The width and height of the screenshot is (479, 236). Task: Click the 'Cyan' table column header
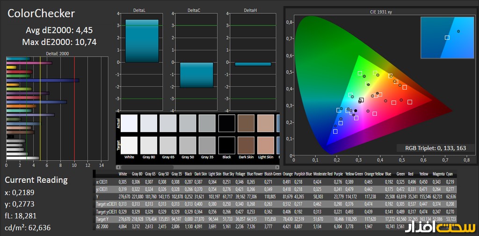(x=449, y=174)
